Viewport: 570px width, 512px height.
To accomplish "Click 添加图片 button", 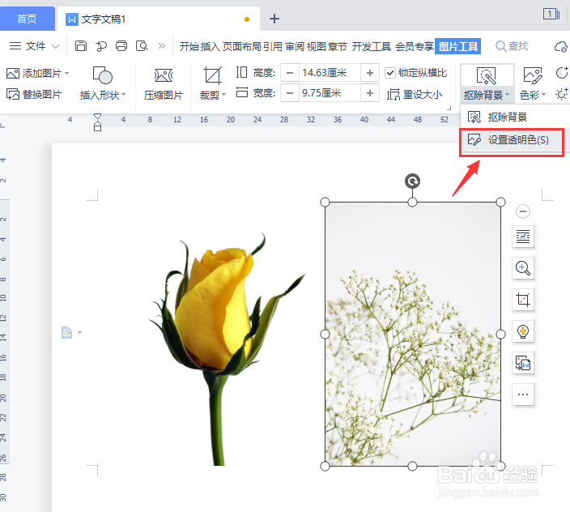I will pyautogui.click(x=35, y=74).
